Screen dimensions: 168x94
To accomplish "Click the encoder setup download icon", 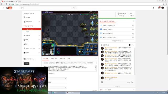I will pyautogui.click(x=101, y=25).
